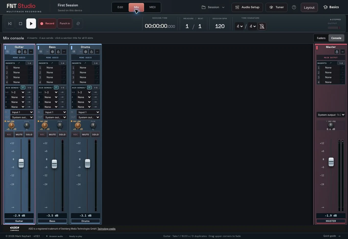Switch to the MIDI tab
348x239 pixels.
[x=152, y=7]
